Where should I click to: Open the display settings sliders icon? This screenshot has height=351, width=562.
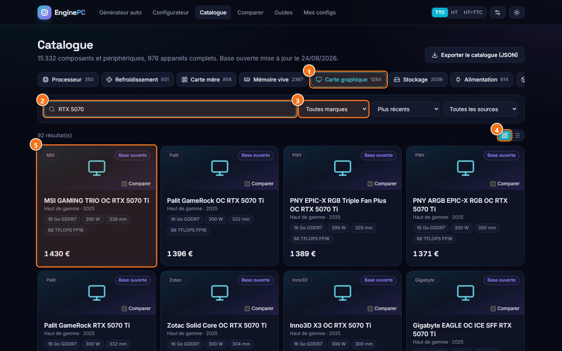tap(498, 12)
